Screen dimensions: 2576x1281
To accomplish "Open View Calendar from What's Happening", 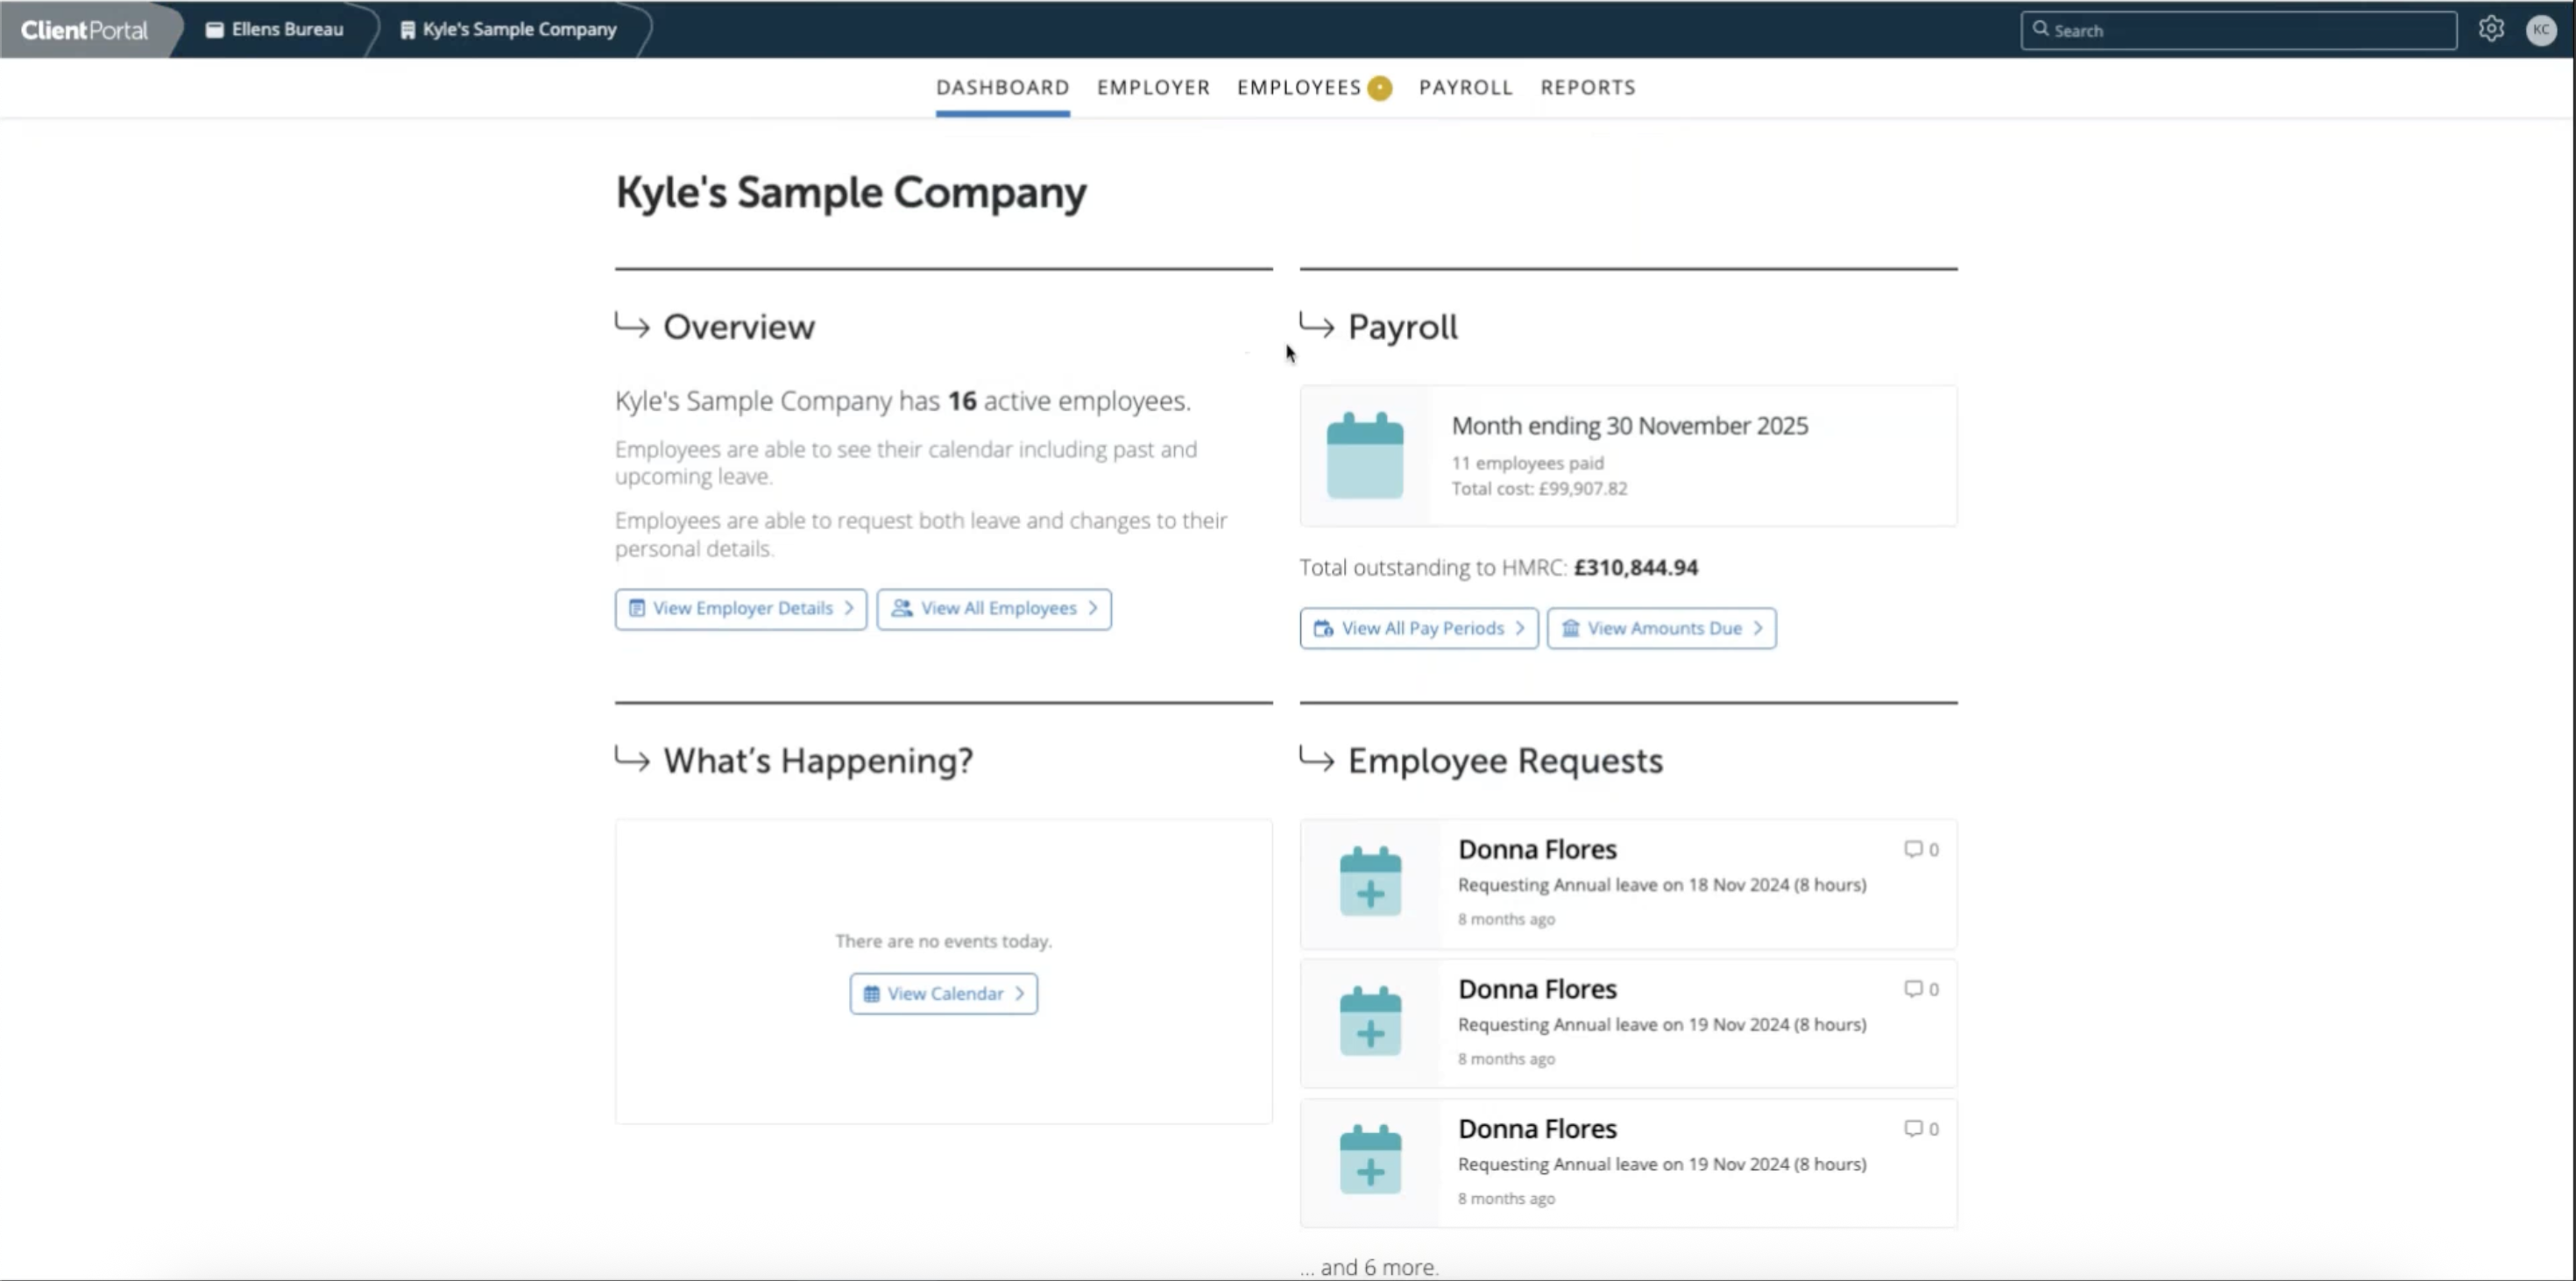I will tap(942, 993).
